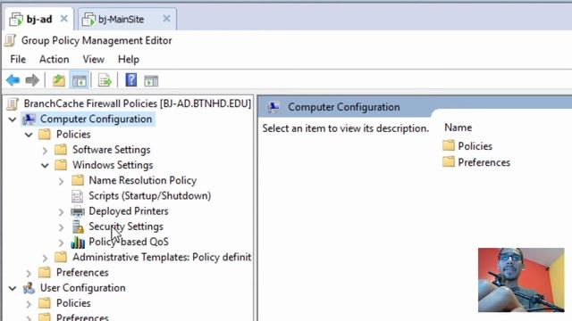This screenshot has width=572, height=321.
Task: Open the View menu
Action: pyautogui.click(x=93, y=60)
